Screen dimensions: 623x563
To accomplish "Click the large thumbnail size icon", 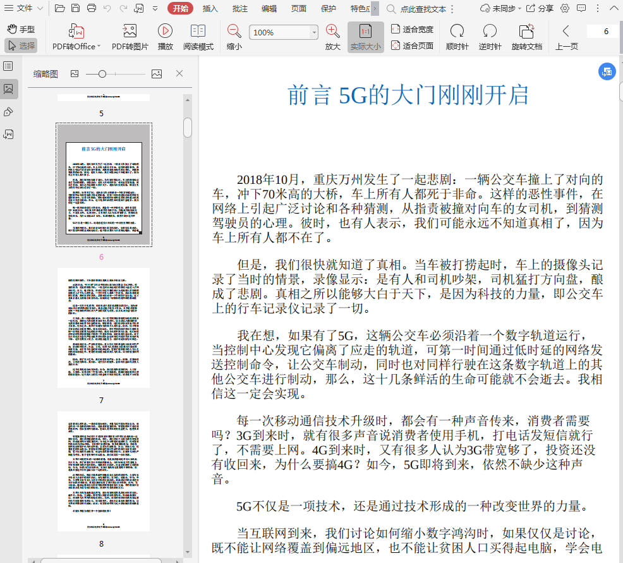I will [x=157, y=74].
